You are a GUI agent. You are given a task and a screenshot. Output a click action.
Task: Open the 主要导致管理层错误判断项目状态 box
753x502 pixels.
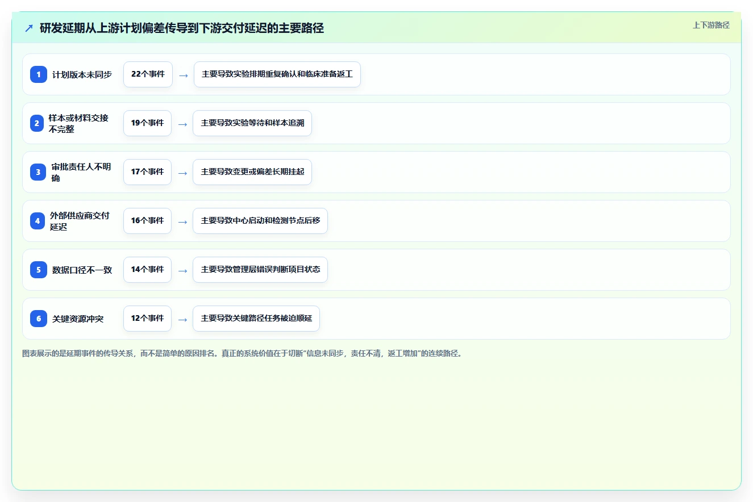tap(260, 270)
